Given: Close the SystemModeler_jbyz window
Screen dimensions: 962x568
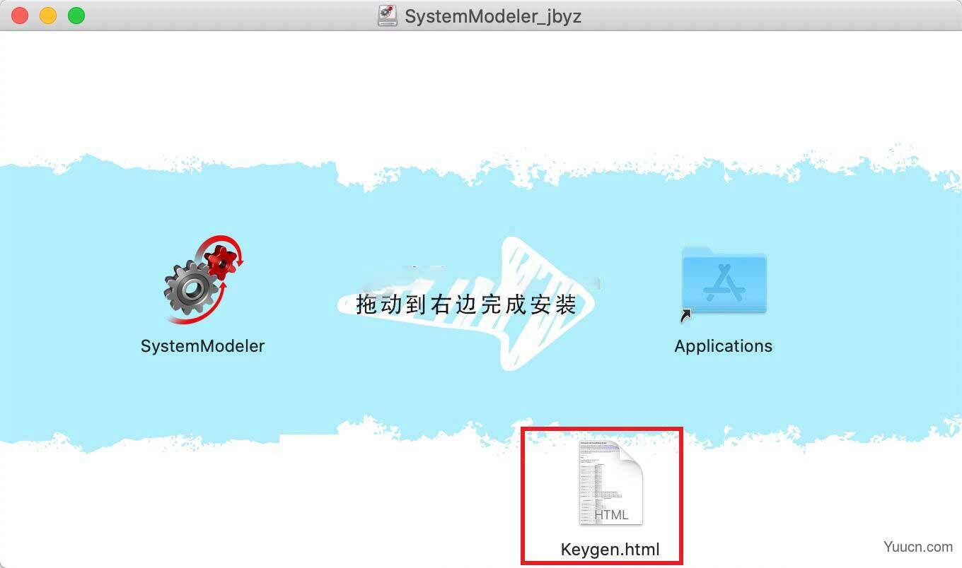Looking at the screenshot, I should tap(20, 16).
